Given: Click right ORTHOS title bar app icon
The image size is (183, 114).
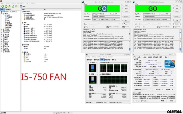Looking at the screenshot, I should pyautogui.click(x=134, y=2).
